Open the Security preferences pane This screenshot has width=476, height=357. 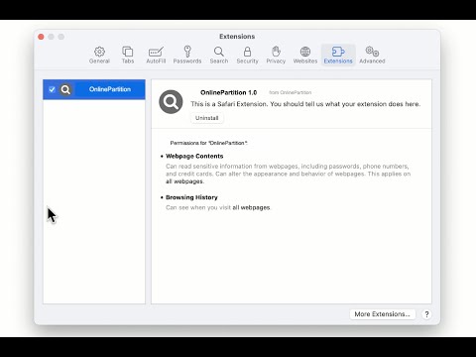247,55
